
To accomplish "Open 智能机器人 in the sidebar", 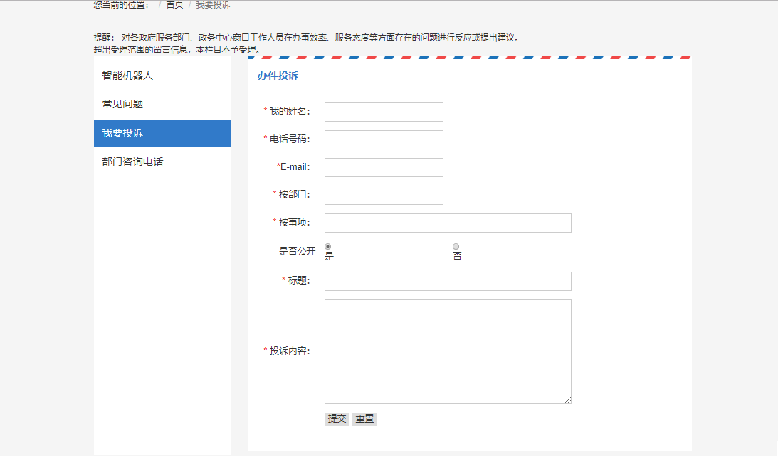I will tap(127, 75).
